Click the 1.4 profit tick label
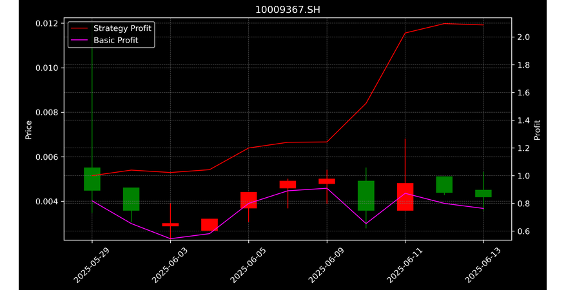 (523, 120)
